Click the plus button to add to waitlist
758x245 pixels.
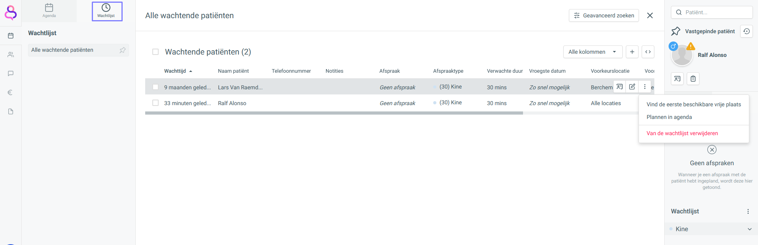[632, 52]
